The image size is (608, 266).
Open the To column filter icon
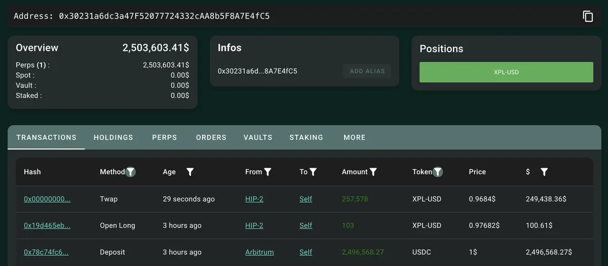point(313,172)
